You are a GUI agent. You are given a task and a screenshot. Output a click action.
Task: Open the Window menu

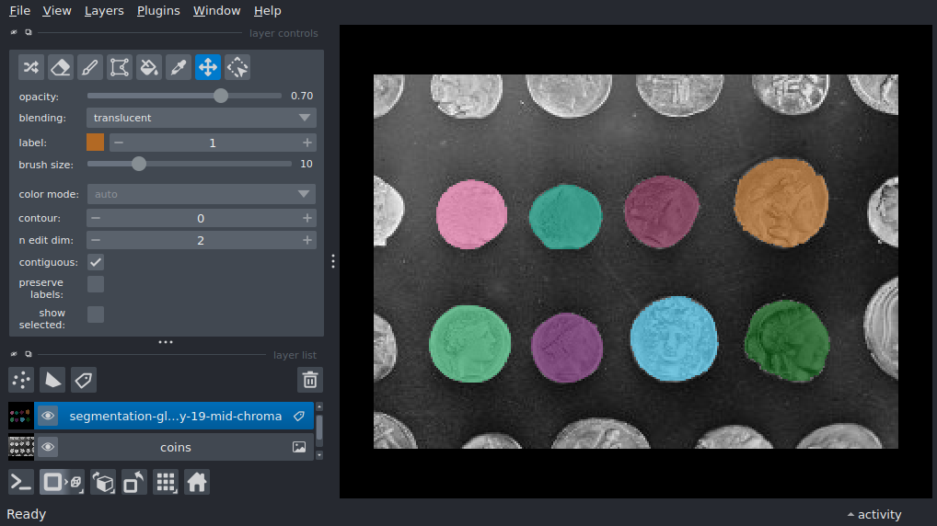(216, 11)
